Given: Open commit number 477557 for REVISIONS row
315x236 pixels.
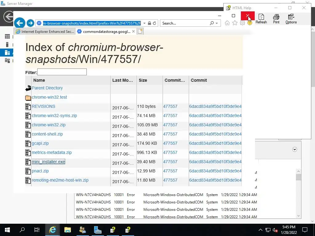Looking at the screenshot, I should (x=170, y=106).
